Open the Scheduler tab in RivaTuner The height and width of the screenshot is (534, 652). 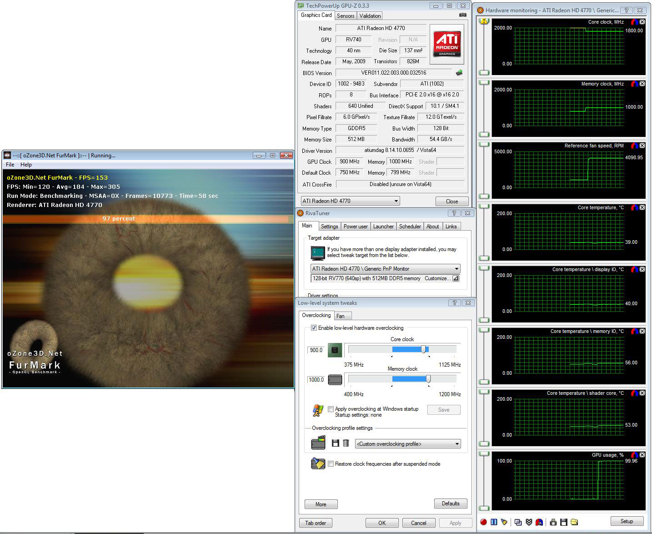pos(410,227)
